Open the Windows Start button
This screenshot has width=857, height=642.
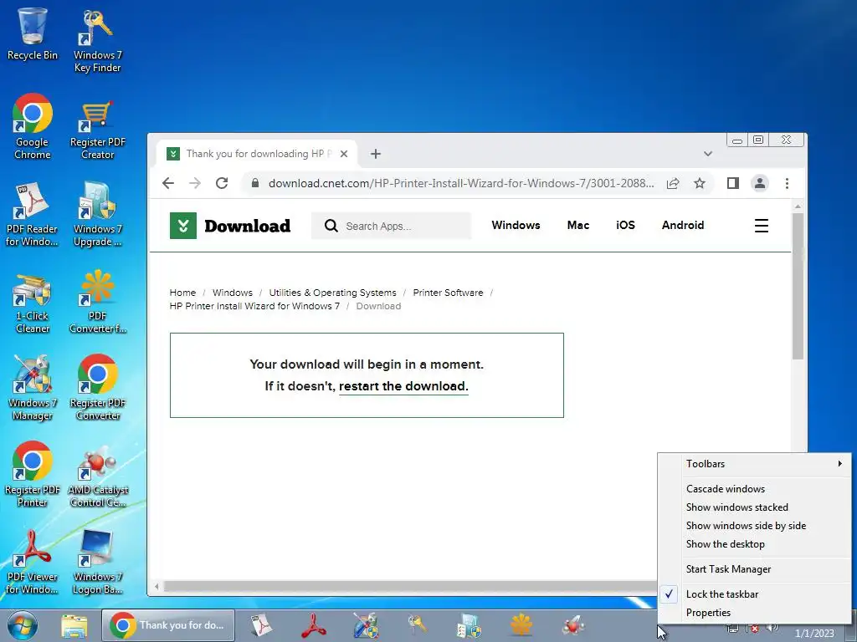(22, 625)
